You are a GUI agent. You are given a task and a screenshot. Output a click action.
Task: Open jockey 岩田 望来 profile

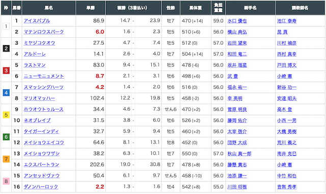click(237, 43)
